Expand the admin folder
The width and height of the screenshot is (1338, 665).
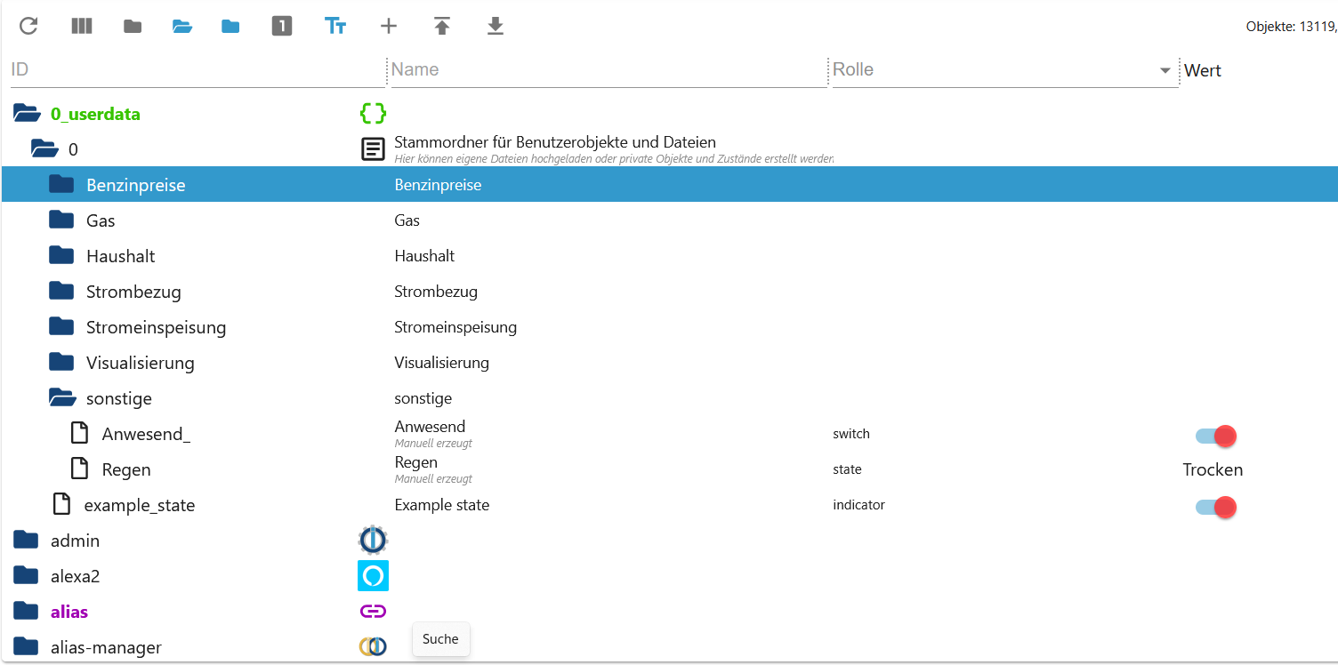pyautogui.click(x=26, y=540)
